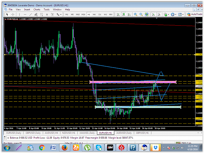Click the MetaTrader icon beside File

(x=6, y=9)
